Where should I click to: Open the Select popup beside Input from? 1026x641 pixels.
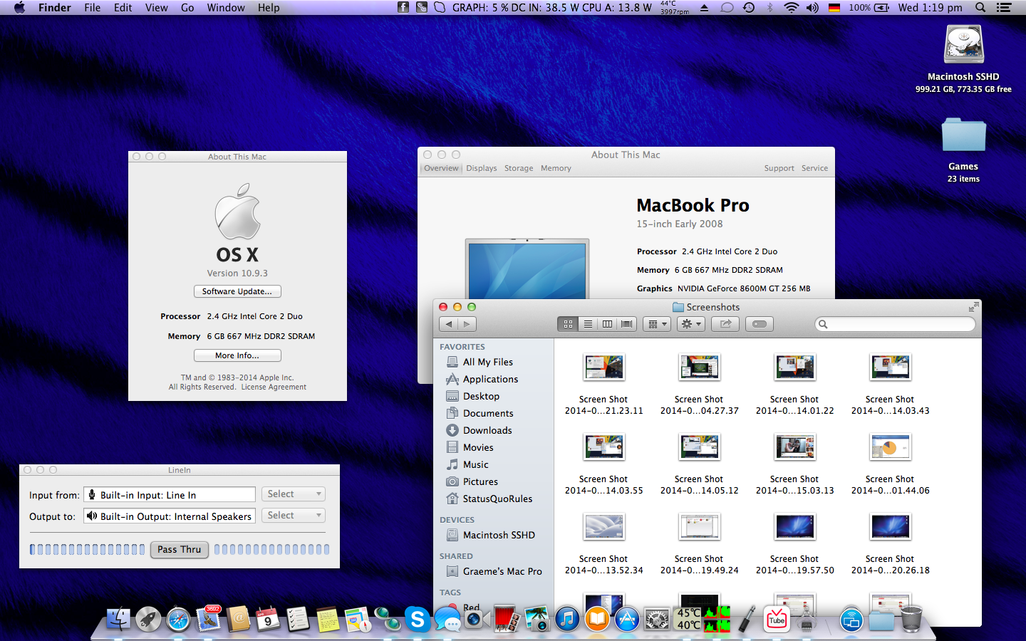click(x=293, y=494)
